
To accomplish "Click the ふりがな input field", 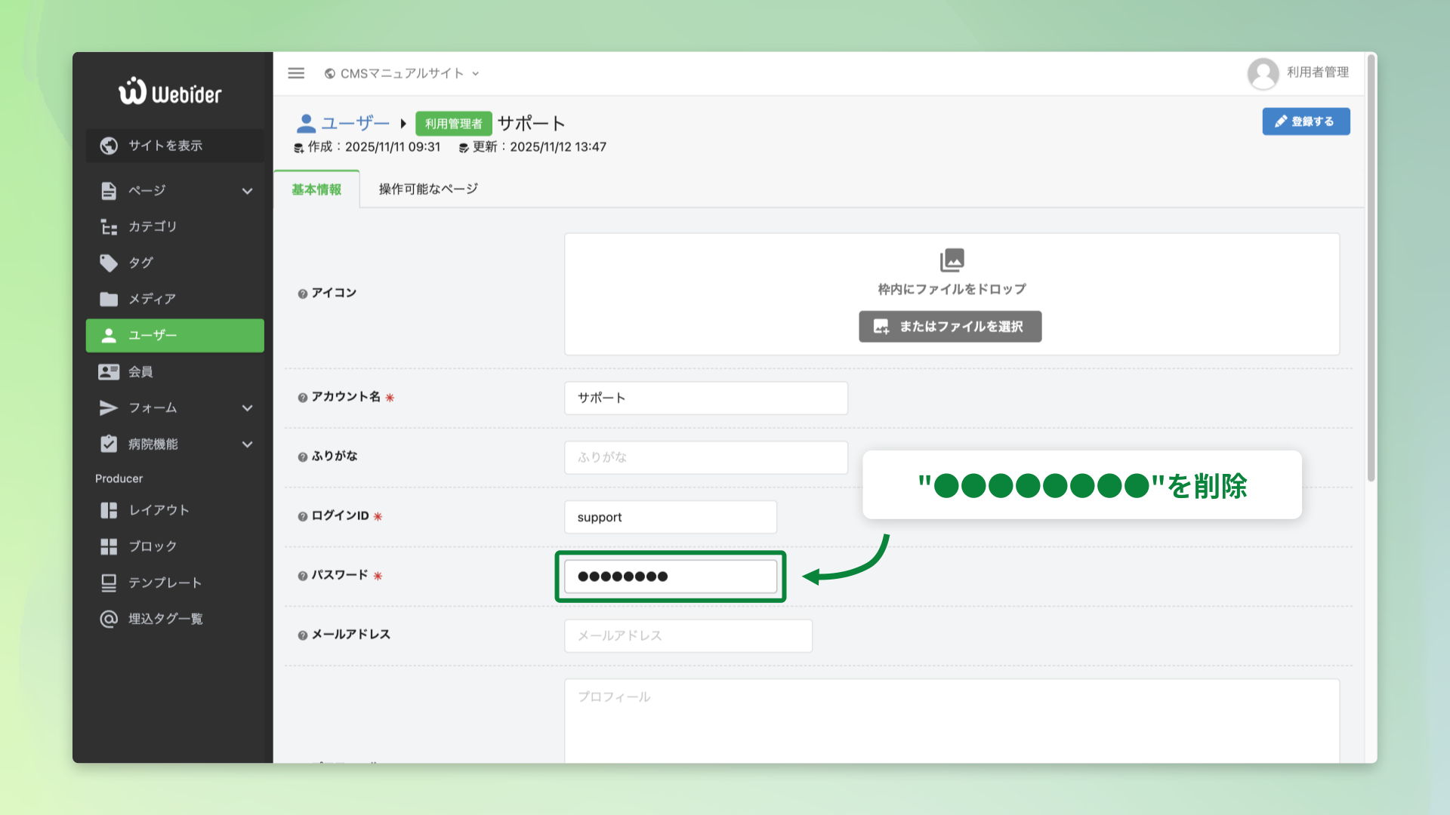I will click(706, 457).
